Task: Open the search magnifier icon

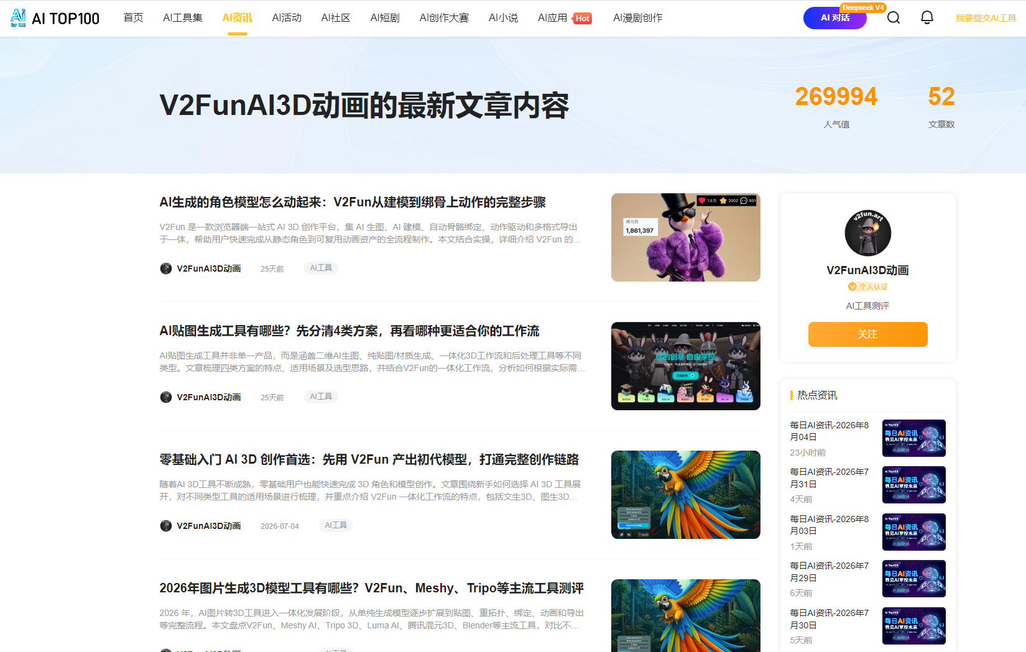Action: click(x=894, y=17)
